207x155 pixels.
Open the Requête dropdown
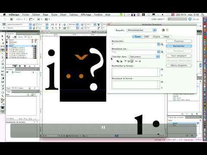click(141, 30)
